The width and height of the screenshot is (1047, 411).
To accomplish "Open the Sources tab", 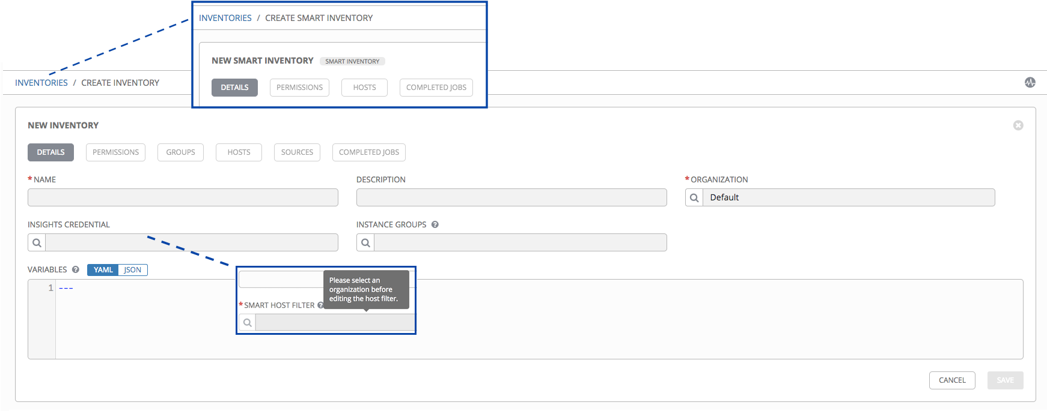I will [297, 152].
